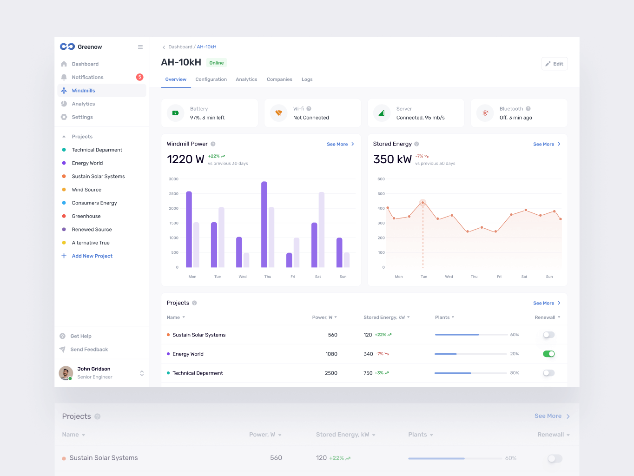The height and width of the screenshot is (476, 634).
Task: Click the Battery status icon
Action: click(x=176, y=113)
